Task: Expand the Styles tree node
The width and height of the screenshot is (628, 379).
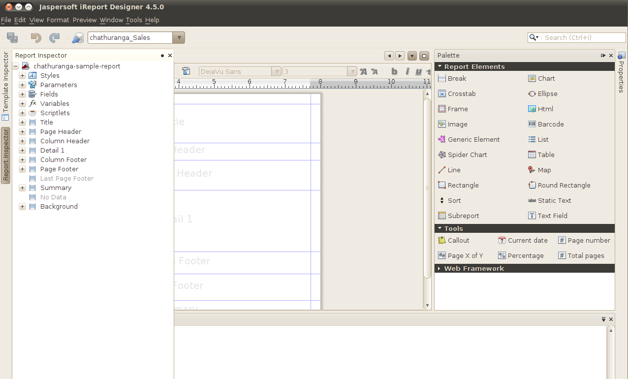Action: point(22,76)
